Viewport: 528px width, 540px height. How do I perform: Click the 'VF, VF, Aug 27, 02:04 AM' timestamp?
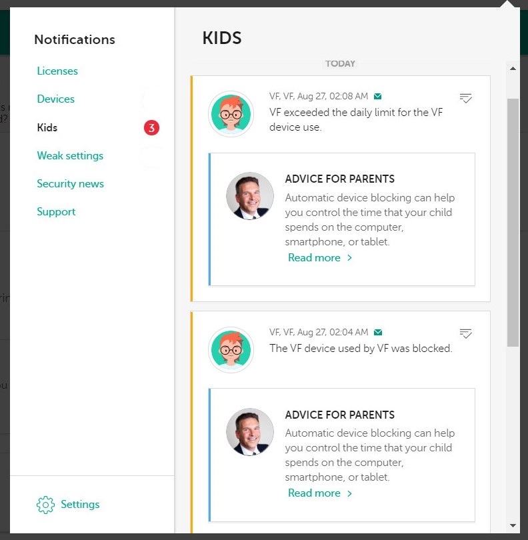pos(319,333)
